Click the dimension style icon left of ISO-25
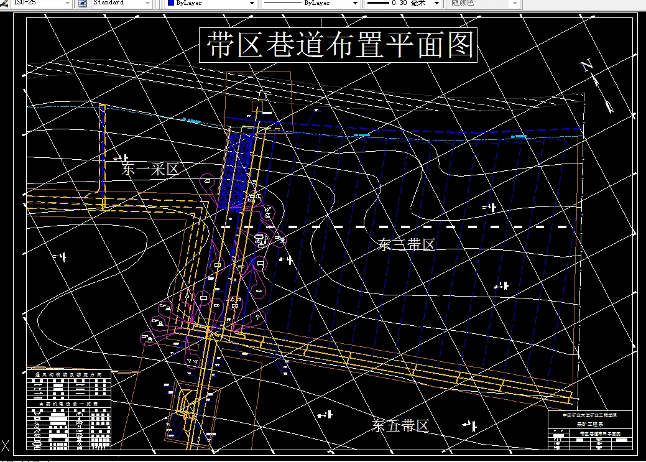646x462 pixels. [x=4, y=3]
